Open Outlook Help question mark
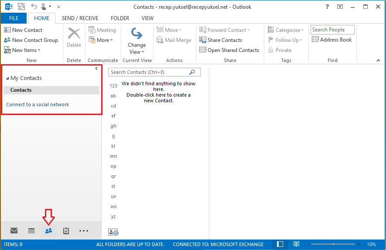Screen dimensions: 386x250 click(327, 7)
